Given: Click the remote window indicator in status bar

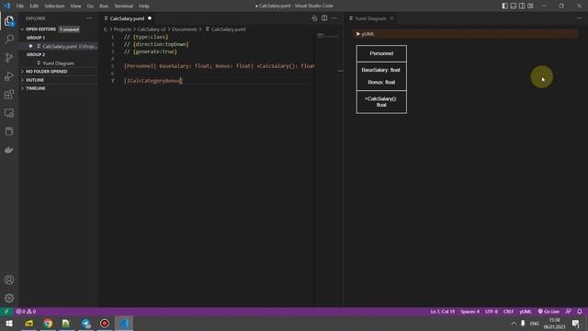Looking at the screenshot, I should coord(6,312).
